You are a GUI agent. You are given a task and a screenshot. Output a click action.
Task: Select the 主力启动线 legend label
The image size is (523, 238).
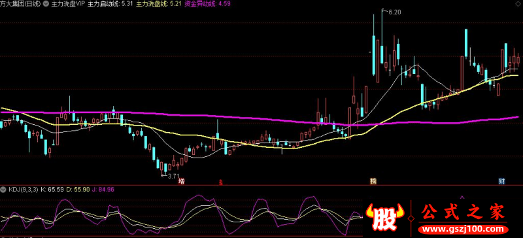(103, 4)
